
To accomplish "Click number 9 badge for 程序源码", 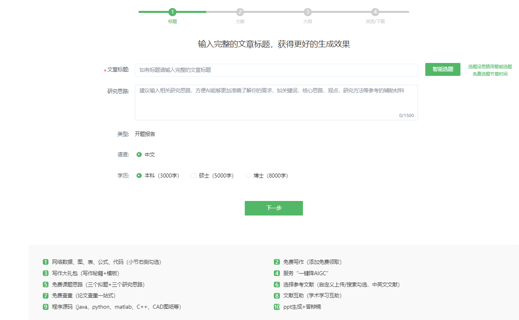I will coord(46,307).
